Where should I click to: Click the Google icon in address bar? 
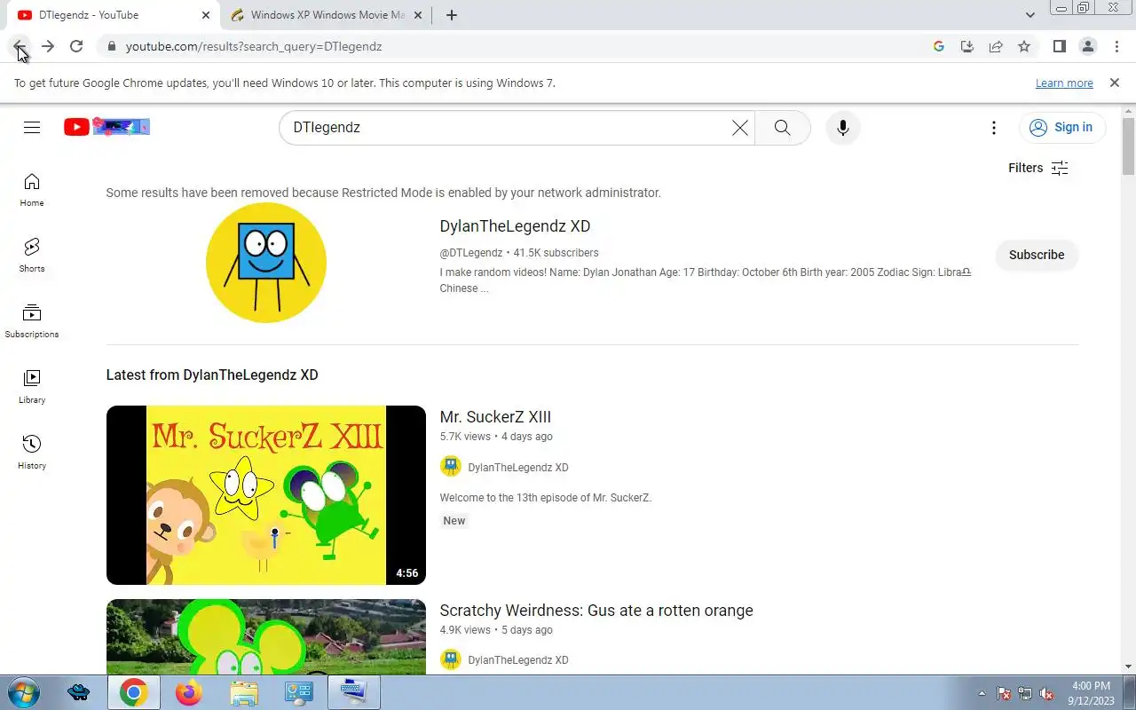(939, 46)
